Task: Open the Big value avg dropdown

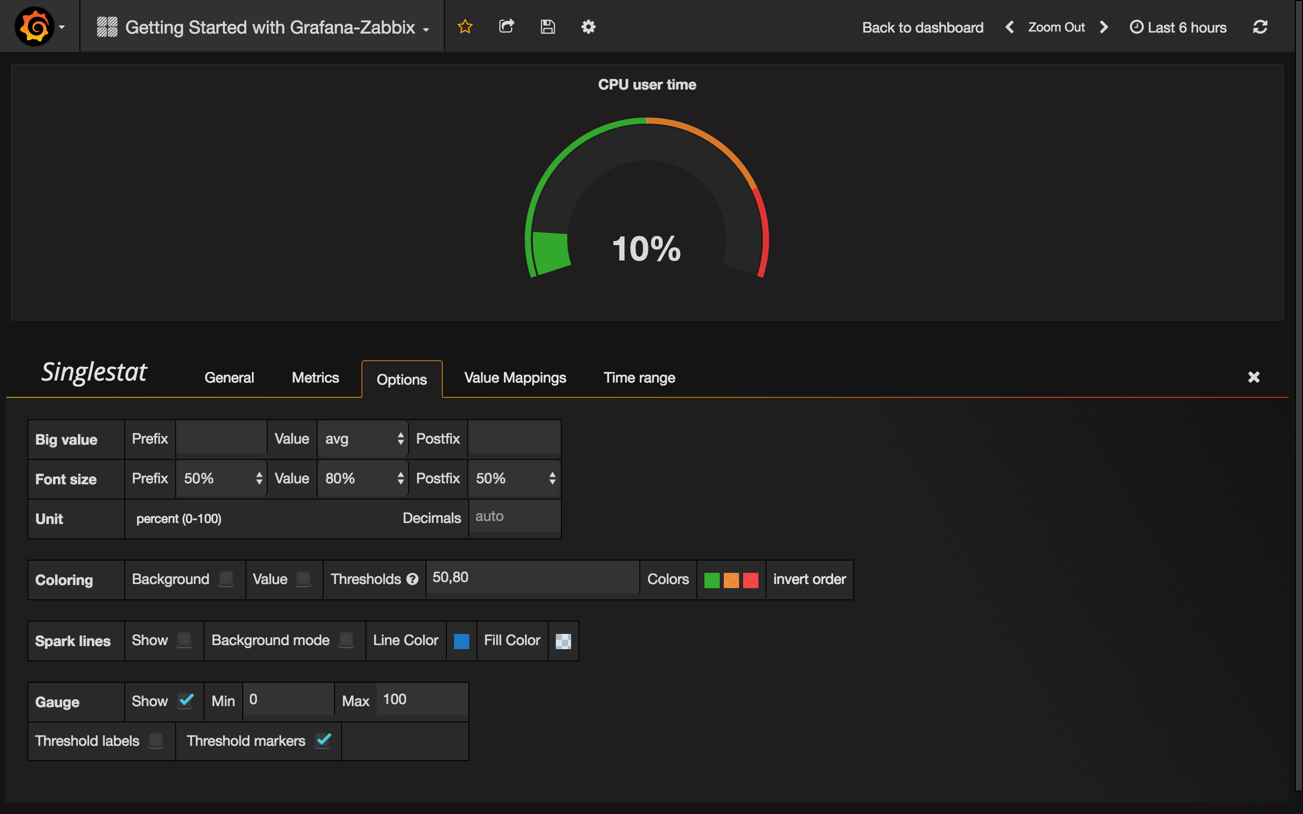Action: click(363, 439)
